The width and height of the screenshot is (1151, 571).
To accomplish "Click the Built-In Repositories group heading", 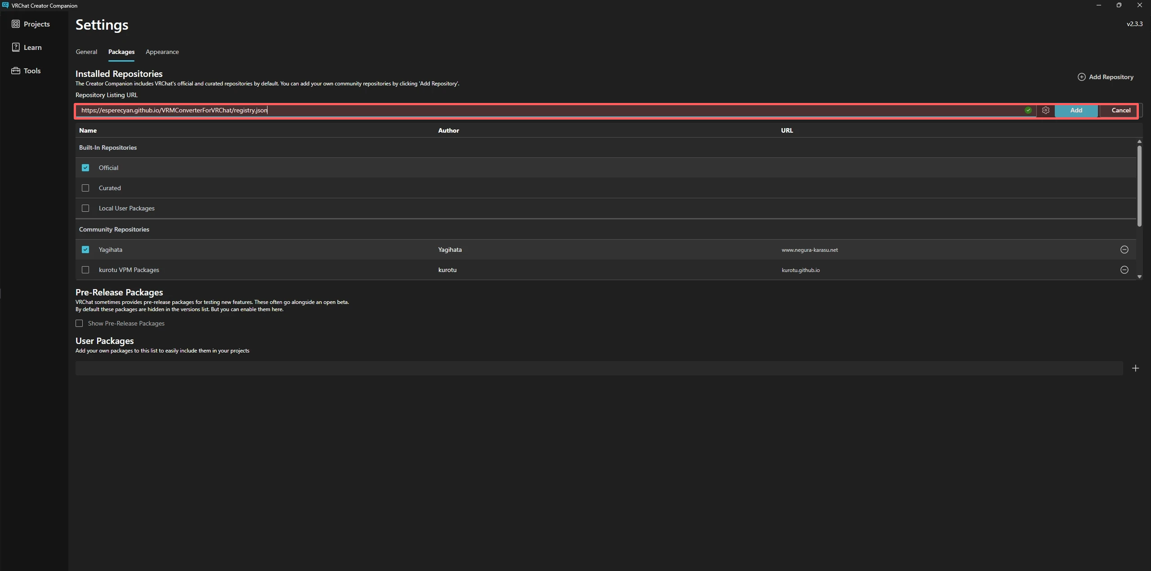I will (x=108, y=147).
